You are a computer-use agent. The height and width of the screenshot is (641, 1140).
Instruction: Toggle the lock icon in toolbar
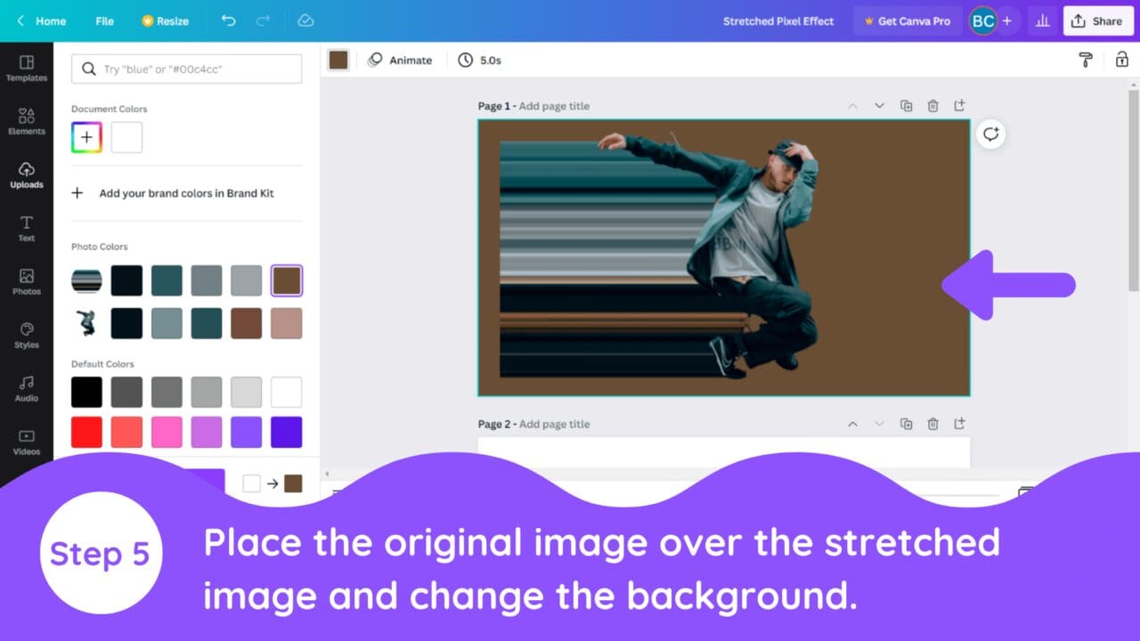[x=1121, y=60]
